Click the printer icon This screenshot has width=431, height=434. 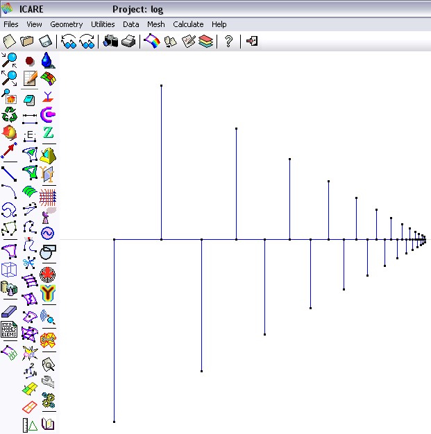tap(128, 42)
